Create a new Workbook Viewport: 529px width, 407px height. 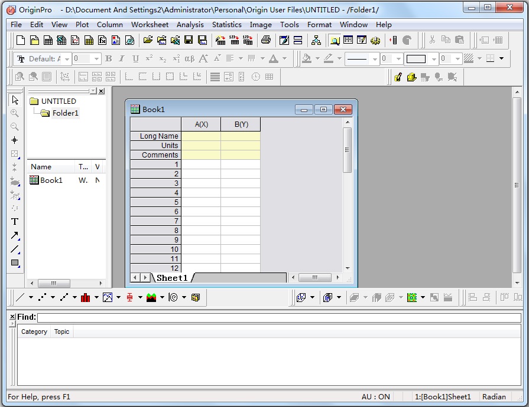[48, 40]
